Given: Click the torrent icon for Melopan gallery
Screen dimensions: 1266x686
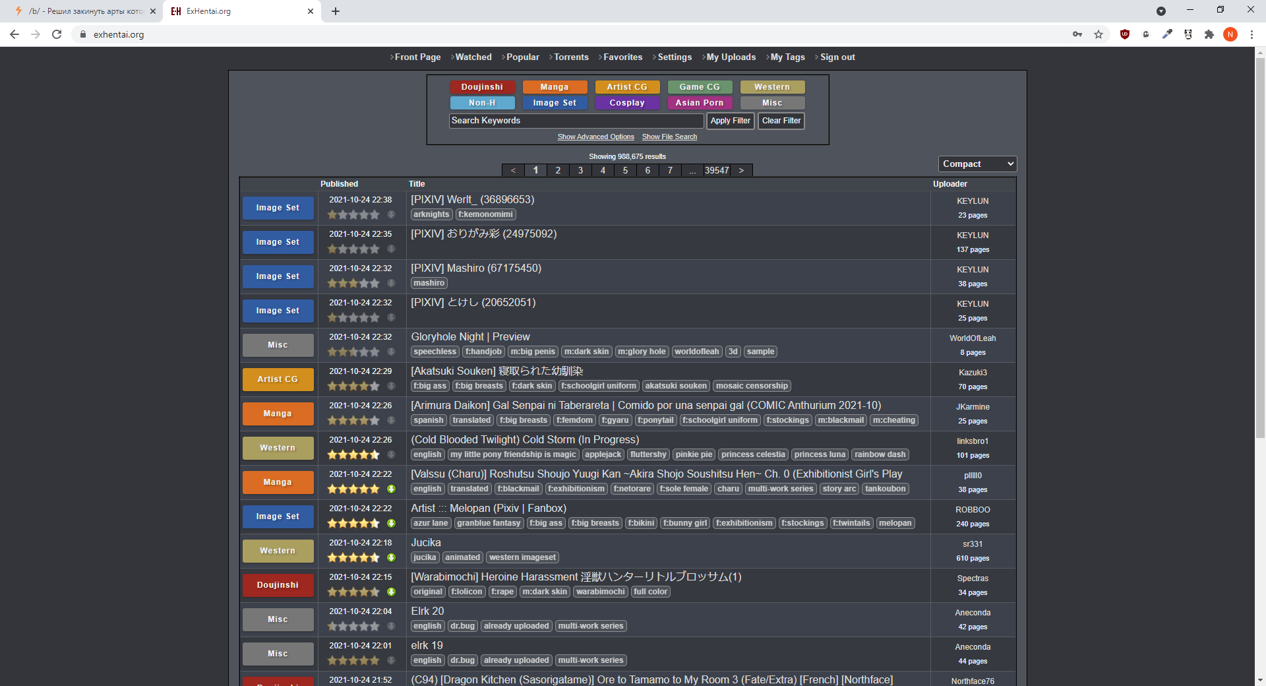Looking at the screenshot, I should point(391,523).
